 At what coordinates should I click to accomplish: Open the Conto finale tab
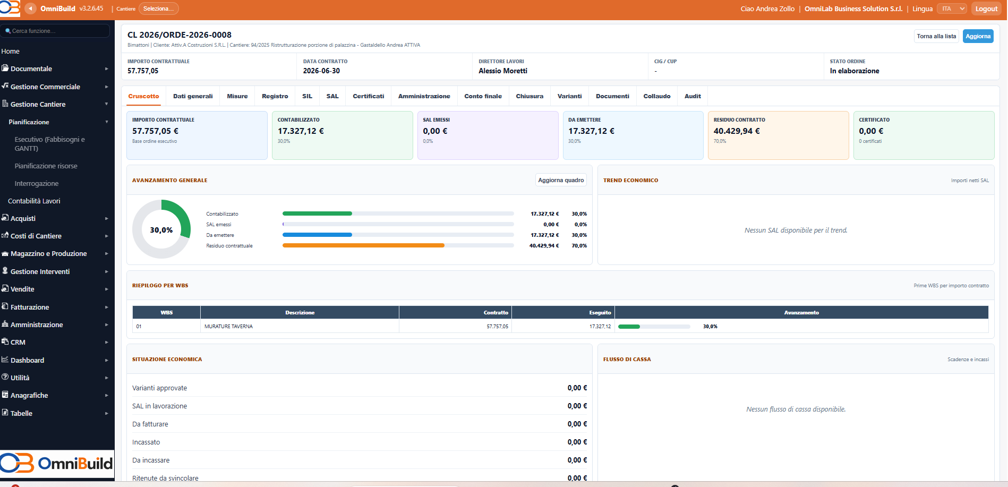[x=483, y=96]
